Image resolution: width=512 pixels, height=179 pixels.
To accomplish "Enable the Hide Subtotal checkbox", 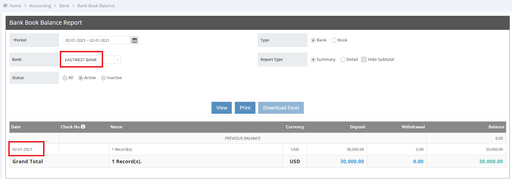I will pyautogui.click(x=364, y=60).
